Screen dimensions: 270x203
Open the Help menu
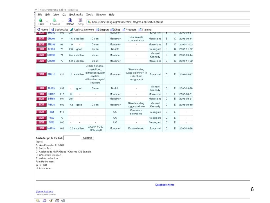[112, 14]
